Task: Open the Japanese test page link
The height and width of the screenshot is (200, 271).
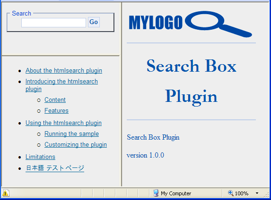Action: click(x=55, y=168)
